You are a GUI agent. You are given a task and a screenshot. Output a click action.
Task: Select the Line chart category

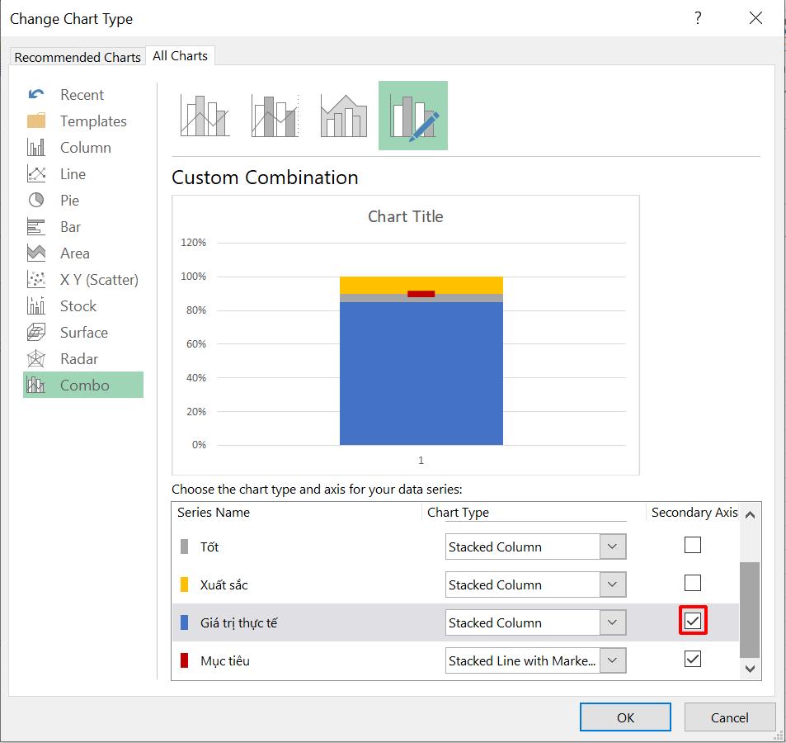(x=72, y=173)
